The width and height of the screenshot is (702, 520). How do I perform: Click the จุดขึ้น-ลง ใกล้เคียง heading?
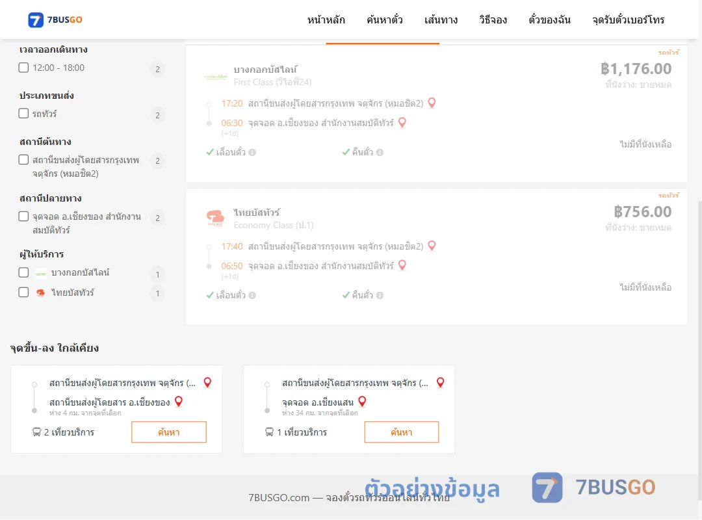(55, 348)
